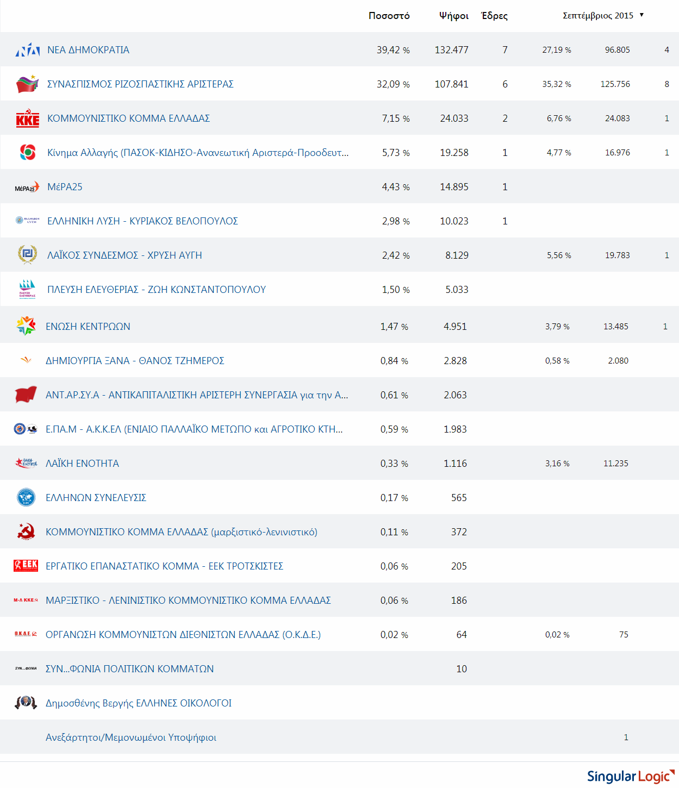Click Νέα Δημοκρατία's 39,42 % value
679x788 pixels.
[x=393, y=50]
